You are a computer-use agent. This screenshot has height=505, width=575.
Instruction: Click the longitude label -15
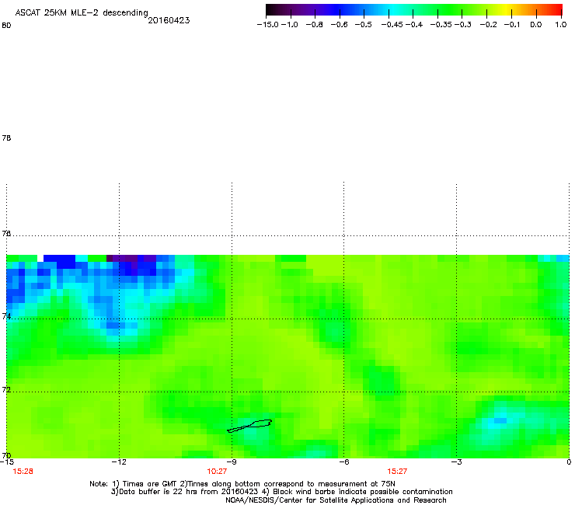tap(6, 462)
